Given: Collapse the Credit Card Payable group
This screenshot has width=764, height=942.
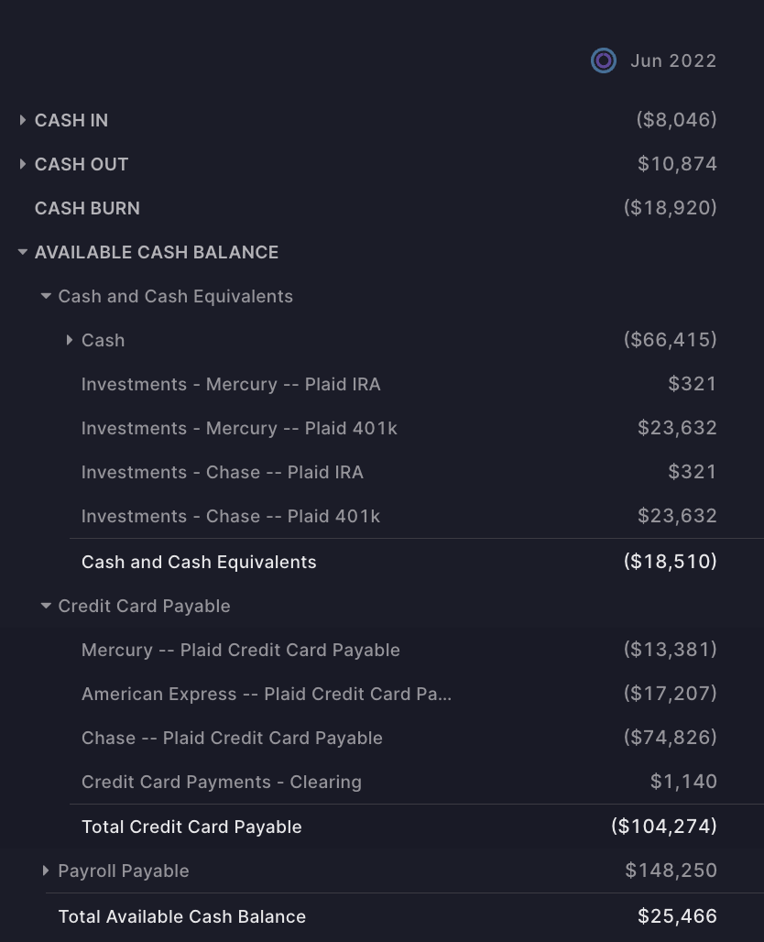Looking at the screenshot, I should [x=46, y=606].
